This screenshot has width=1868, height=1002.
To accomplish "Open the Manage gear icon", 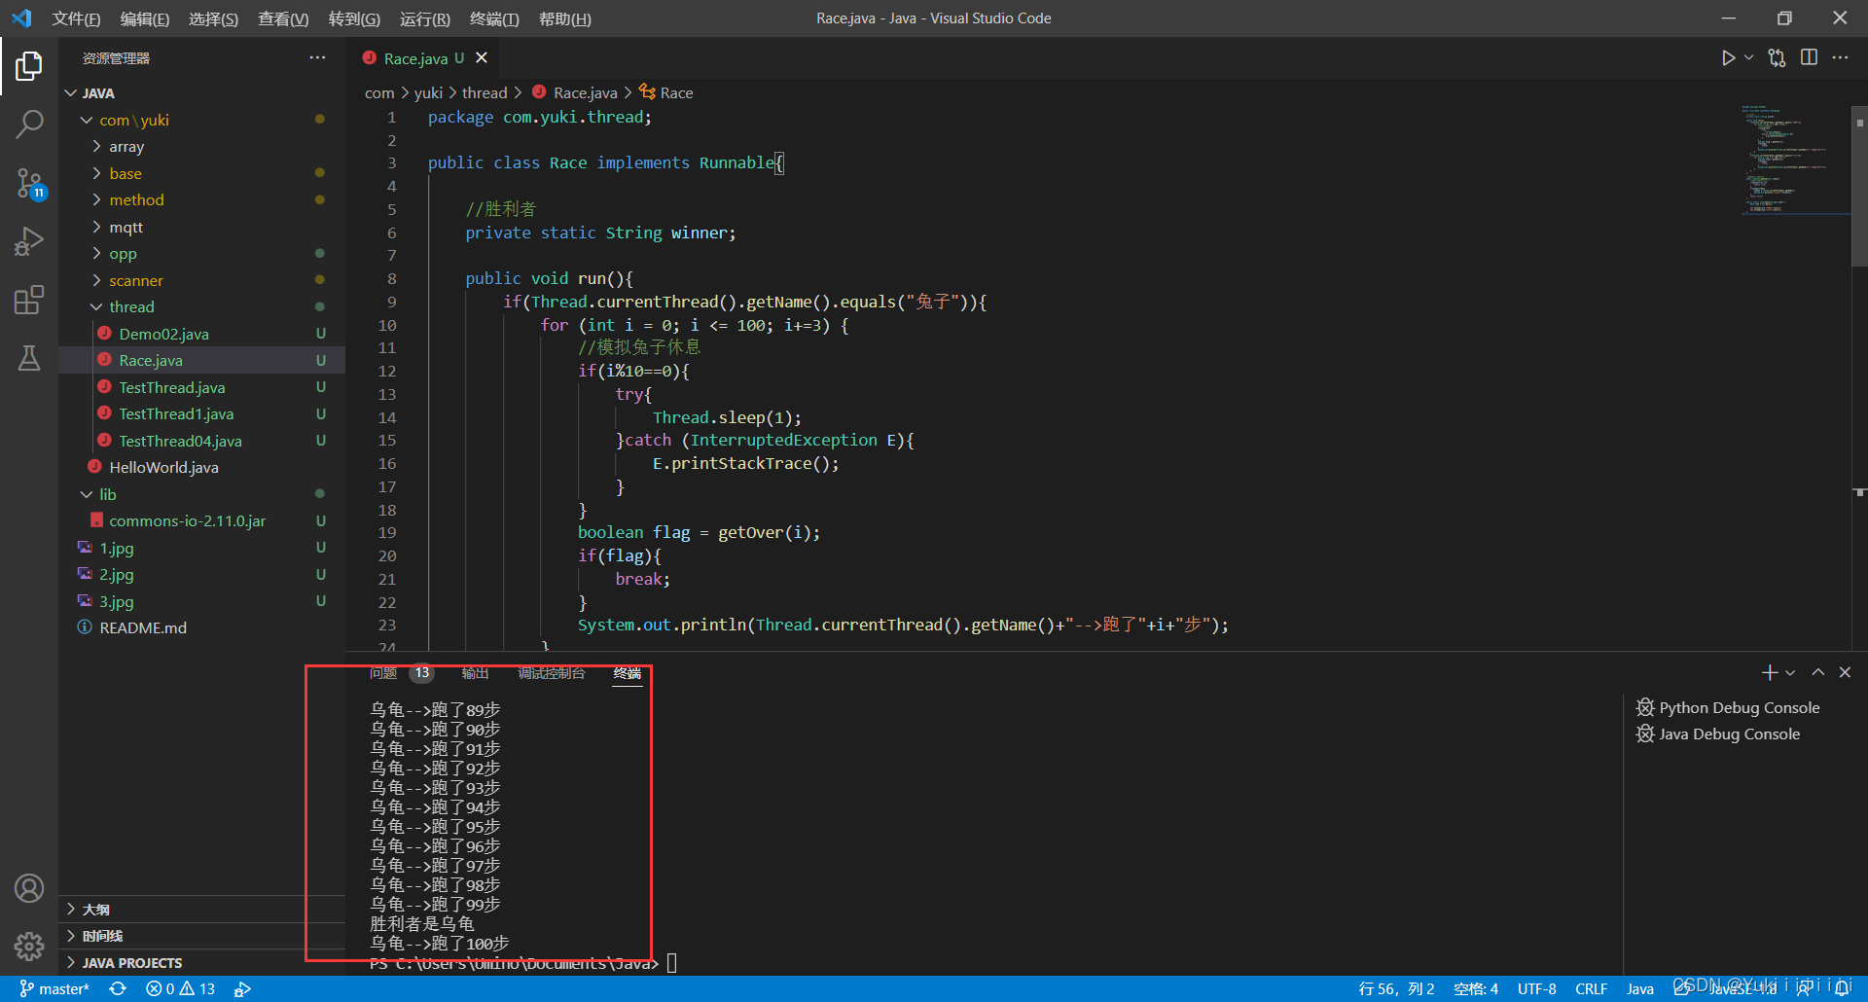I will [29, 946].
